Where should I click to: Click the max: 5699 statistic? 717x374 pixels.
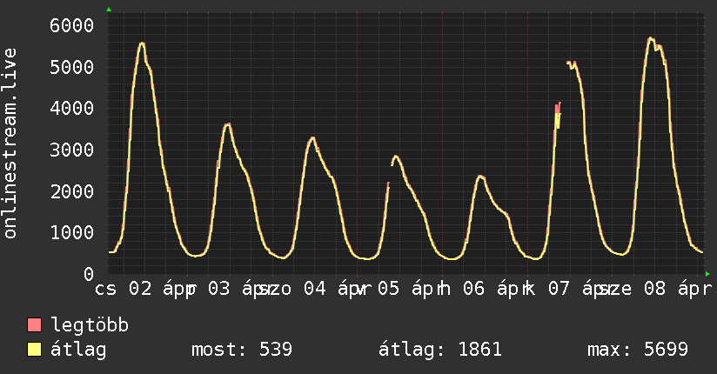pos(638,350)
